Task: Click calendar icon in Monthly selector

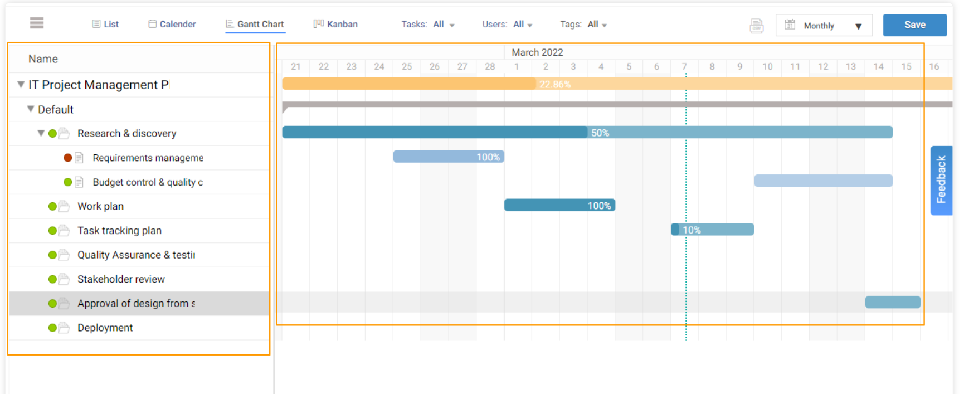Action: pyautogui.click(x=790, y=25)
